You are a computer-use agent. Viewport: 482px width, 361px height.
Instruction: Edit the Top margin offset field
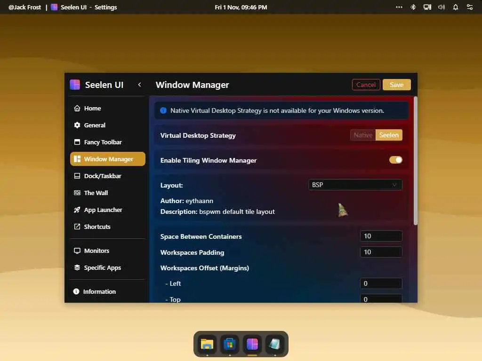pos(381,298)
